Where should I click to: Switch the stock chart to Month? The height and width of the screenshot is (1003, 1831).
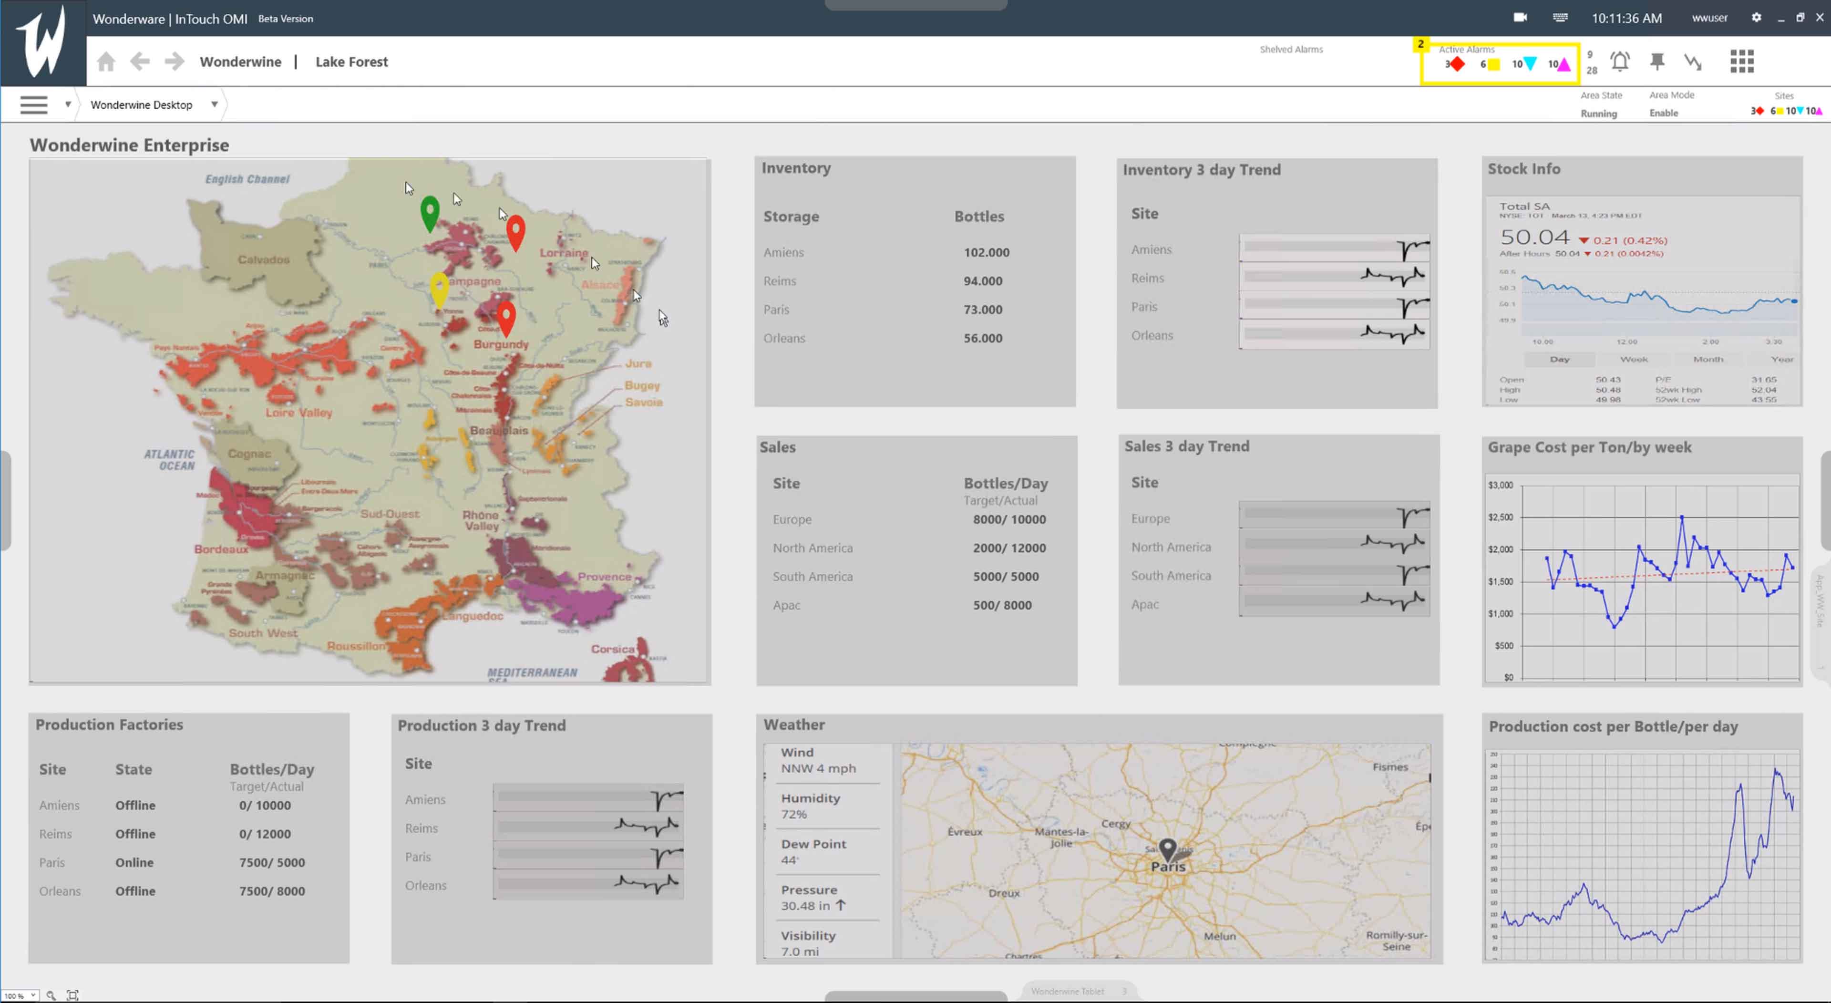click(x=1708, y=359)
